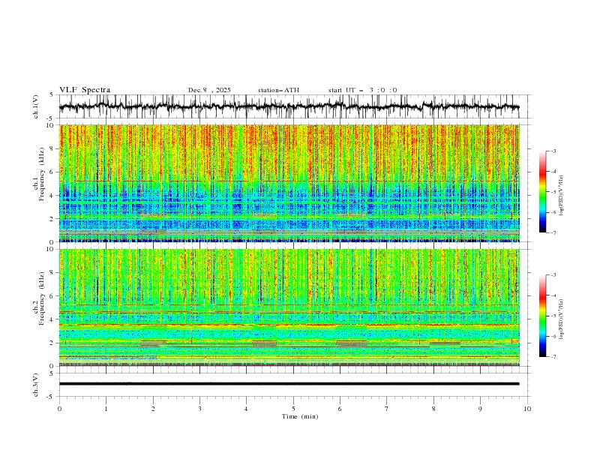Screen dimensions: 594x459
Task: Click time axis tick label "0"
Action: pos(59,409)
